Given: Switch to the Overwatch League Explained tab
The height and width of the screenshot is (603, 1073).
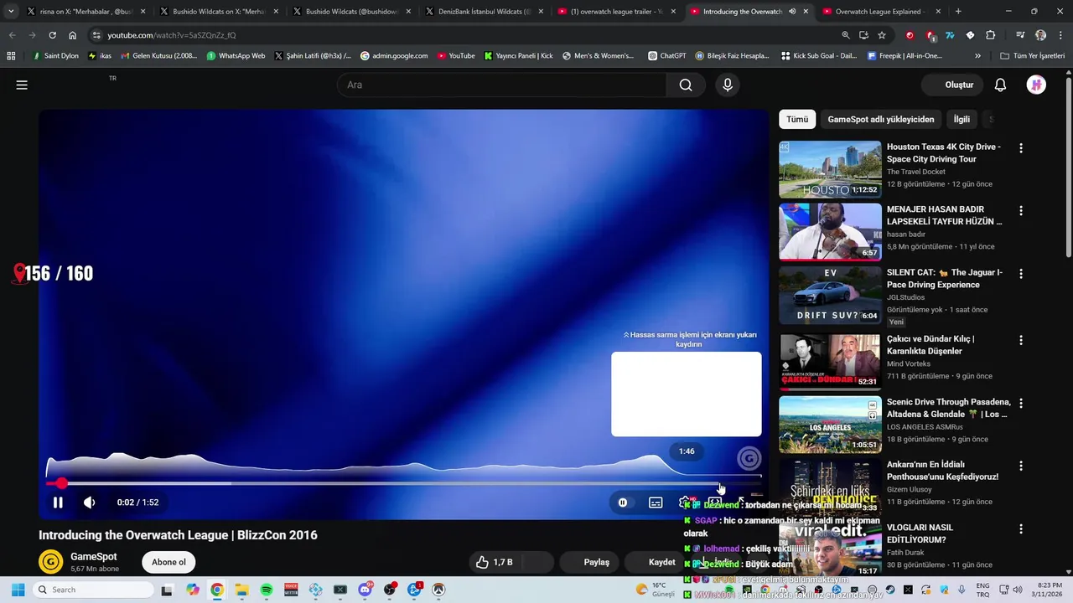Looking at the screenshot, I should pos(880,12).
